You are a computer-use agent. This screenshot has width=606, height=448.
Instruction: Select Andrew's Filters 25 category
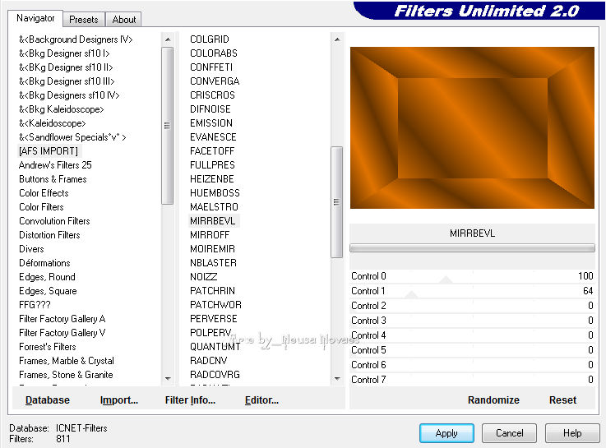pyautogui.click(x=55, y=165)
